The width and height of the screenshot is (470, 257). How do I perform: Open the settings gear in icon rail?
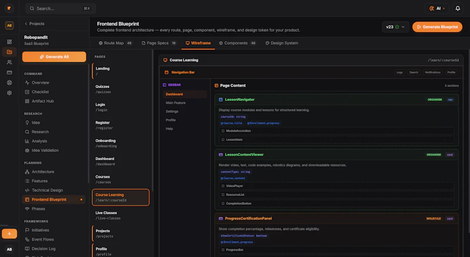(9, 93)
